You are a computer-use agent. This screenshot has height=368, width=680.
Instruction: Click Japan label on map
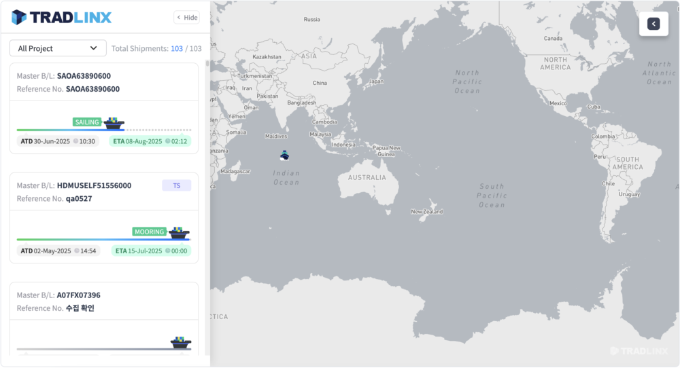click(x=376, y=81)
